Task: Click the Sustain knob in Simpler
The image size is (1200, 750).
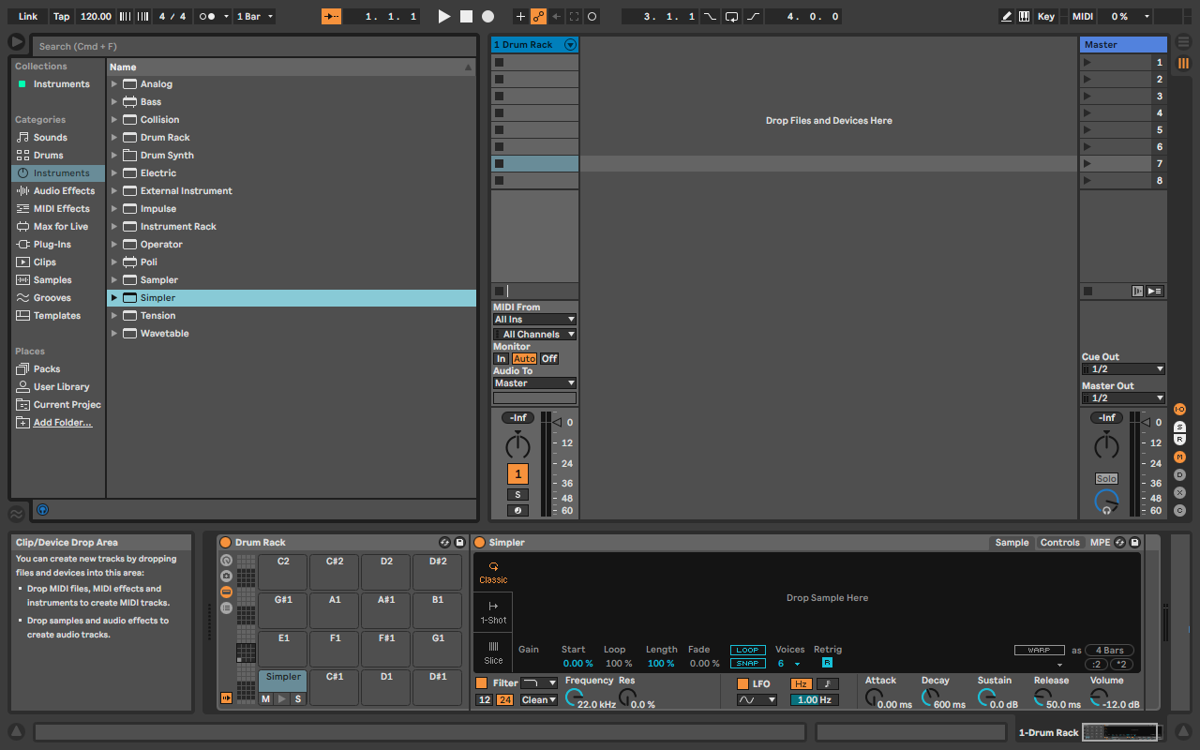Action: click(x=987, y=696)
